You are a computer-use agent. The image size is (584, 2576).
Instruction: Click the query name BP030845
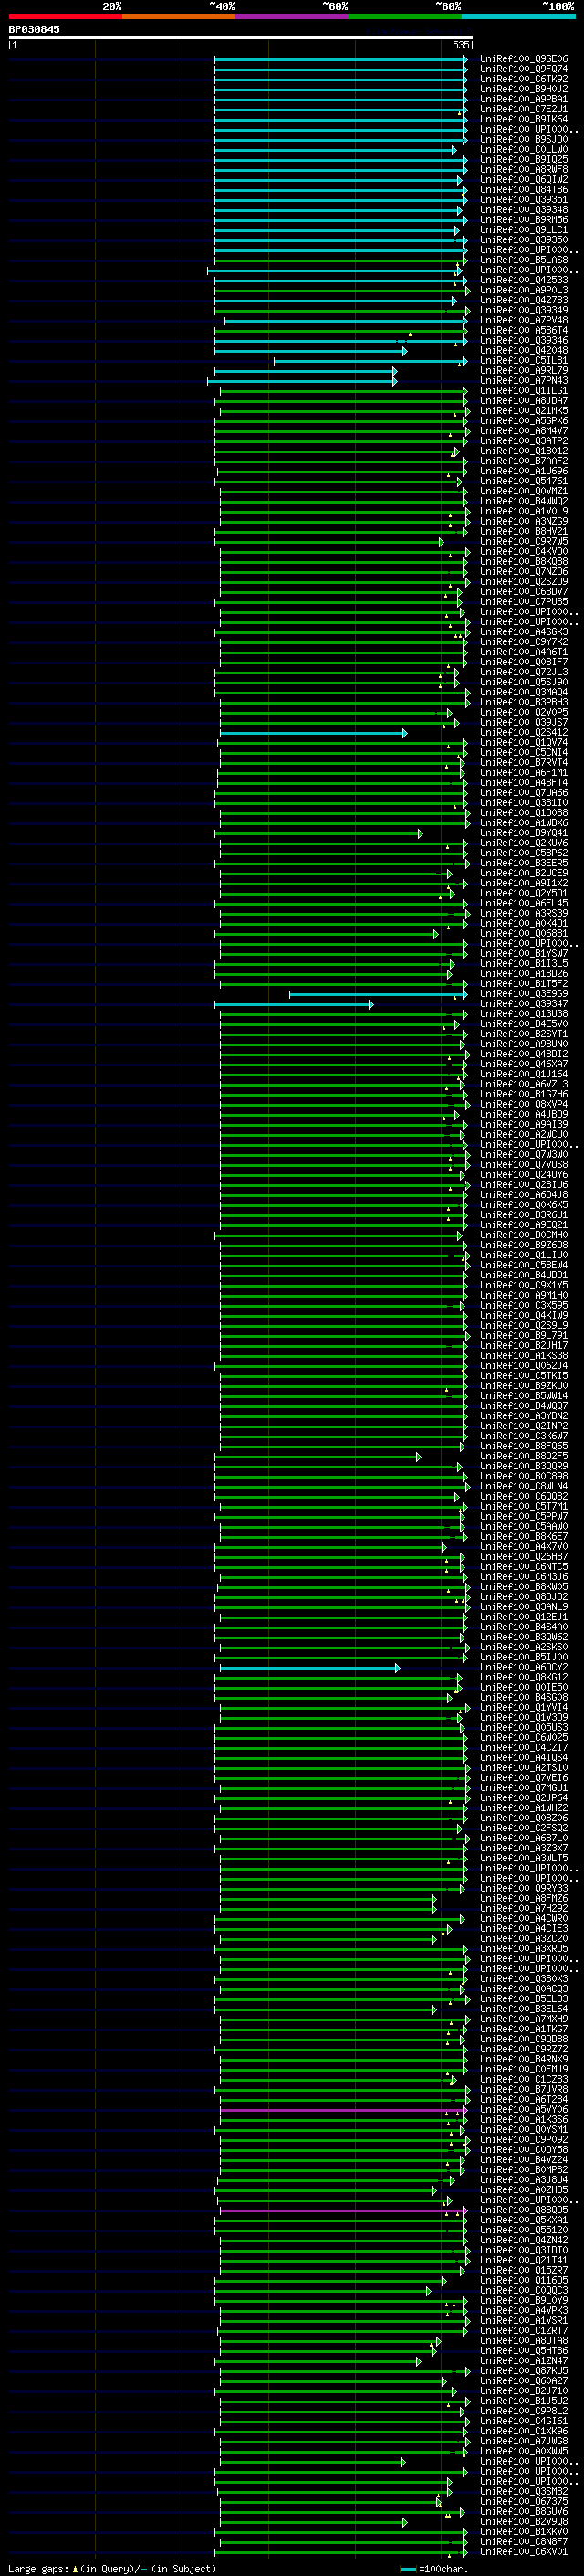tap(34, 30)
